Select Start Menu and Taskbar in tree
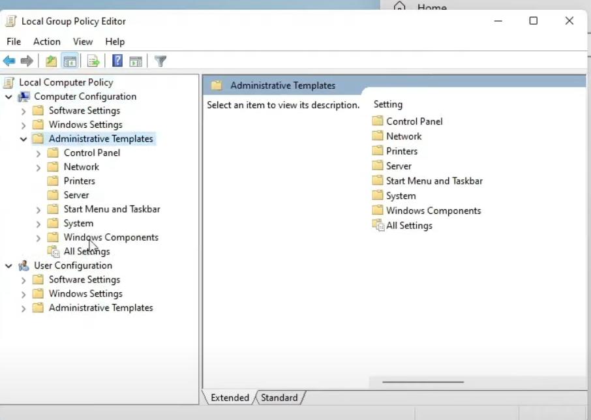 (112, 209)
